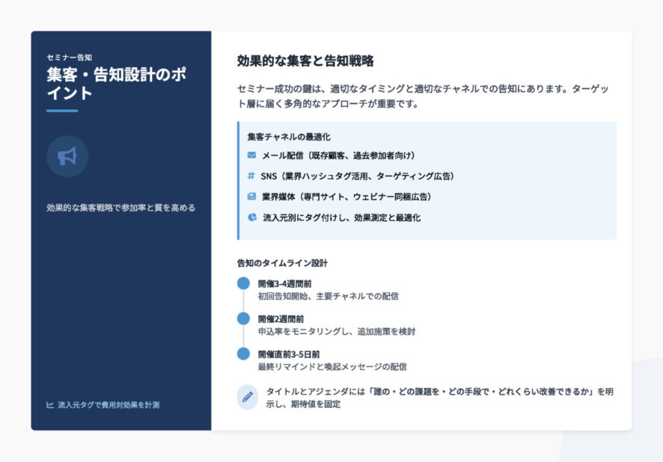Click the pie chart icon beside 流入元別

point(251,218)
